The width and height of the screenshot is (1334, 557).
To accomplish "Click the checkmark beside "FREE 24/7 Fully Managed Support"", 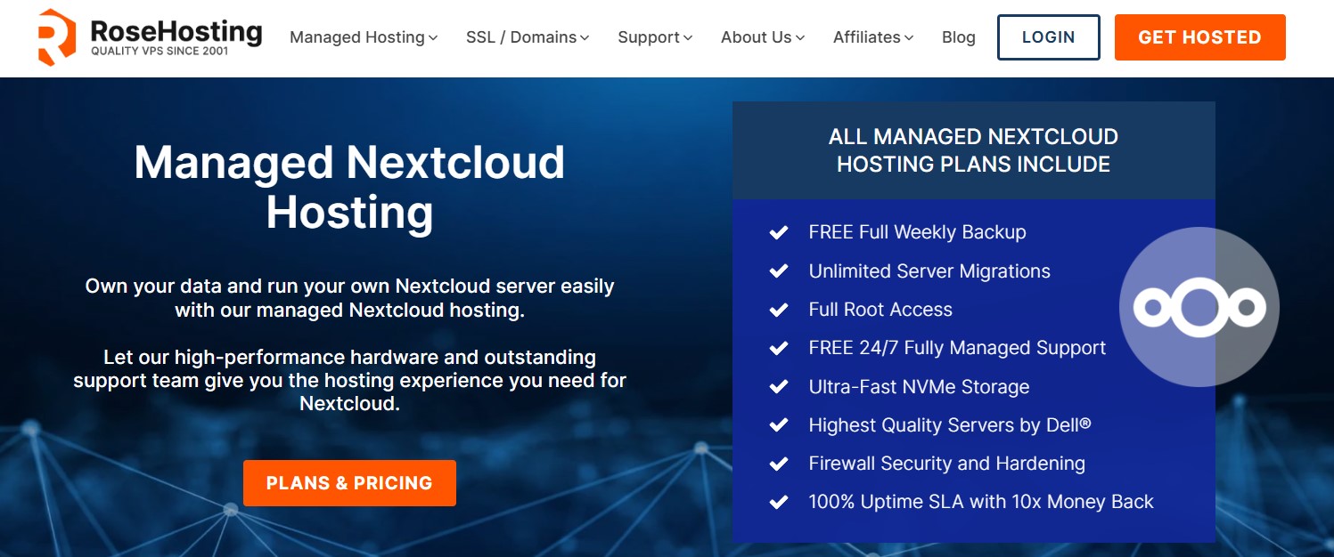I will pyautogui.click(x=778, y=347).
